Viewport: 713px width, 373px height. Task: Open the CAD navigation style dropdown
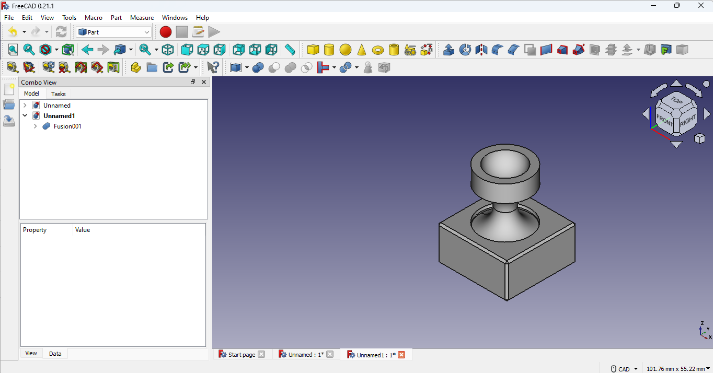624,369
